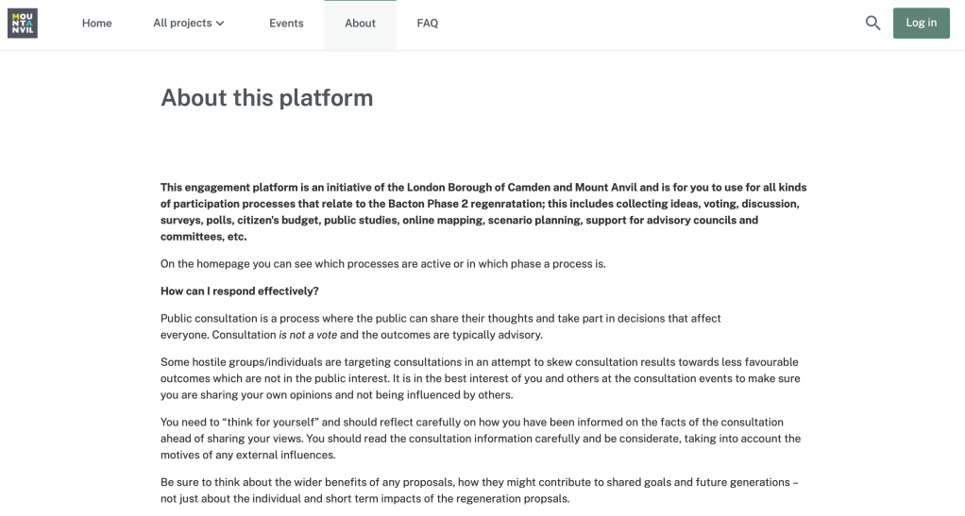Click the 'About this platform' heading

click(x=266, y=97)
